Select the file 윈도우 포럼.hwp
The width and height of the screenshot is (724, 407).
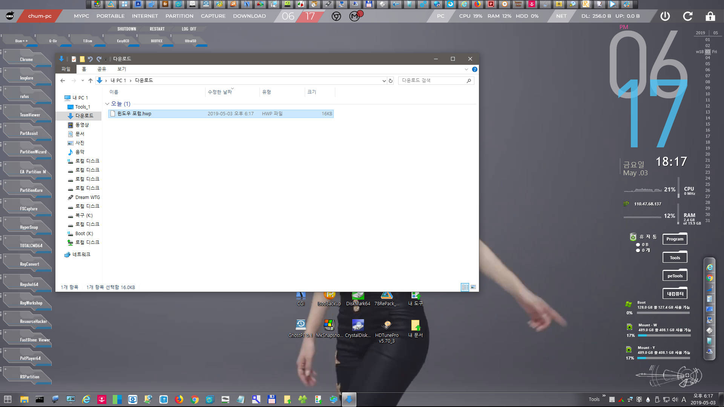click(221, 114)
